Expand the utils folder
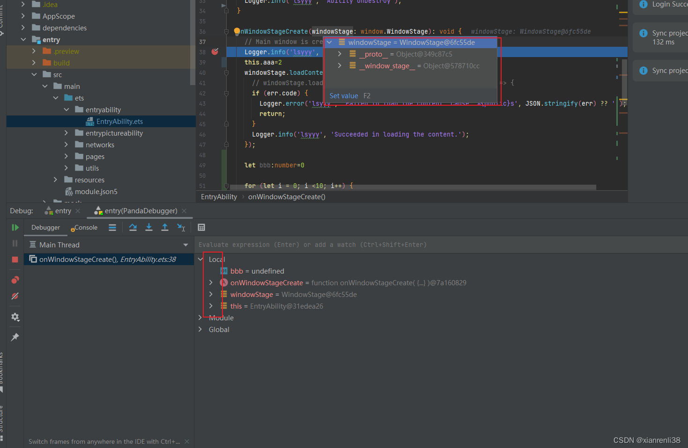The width and height of the screenshot is (688, 448). pos(66,168)
